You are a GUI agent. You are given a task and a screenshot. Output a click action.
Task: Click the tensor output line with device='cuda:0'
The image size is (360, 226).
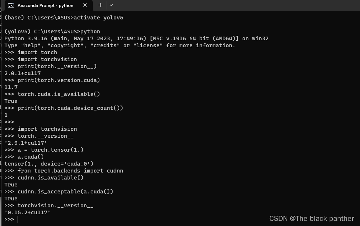click(50, 163)
